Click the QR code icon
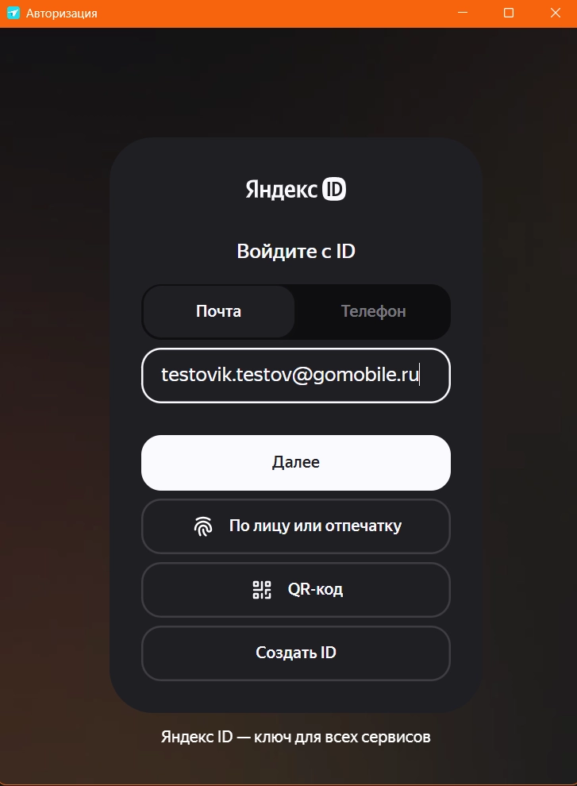Screen dimensions: 577x786 coord(262,590)
